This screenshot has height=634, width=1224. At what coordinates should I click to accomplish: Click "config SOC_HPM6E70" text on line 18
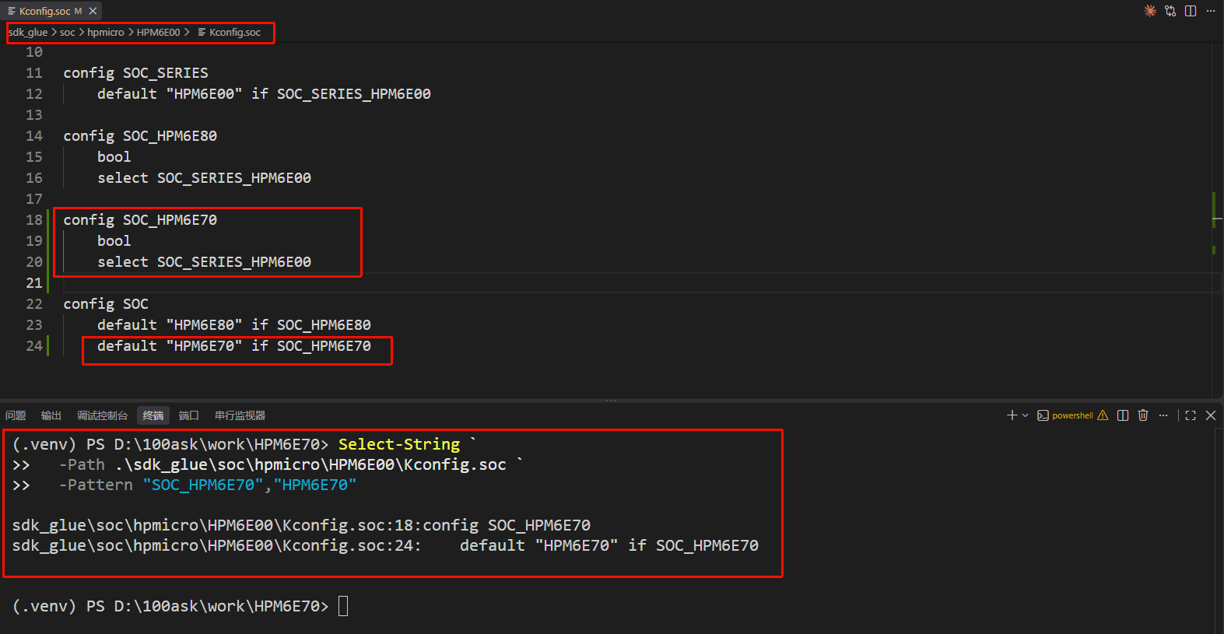(140, 220)
